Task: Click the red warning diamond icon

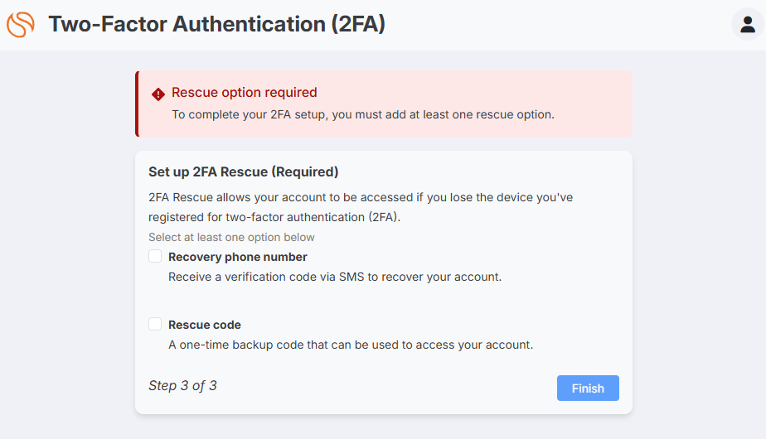Action: point(158,94)
